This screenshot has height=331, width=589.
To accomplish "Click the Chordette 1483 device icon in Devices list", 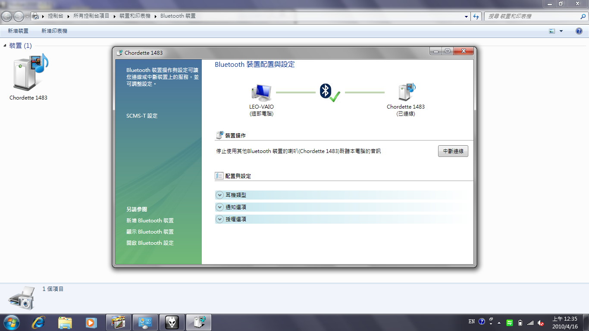I will 31,72.
